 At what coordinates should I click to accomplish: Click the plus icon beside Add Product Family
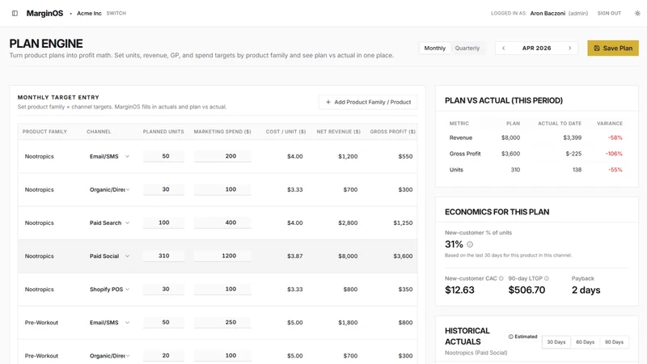[x=328, y=102]
